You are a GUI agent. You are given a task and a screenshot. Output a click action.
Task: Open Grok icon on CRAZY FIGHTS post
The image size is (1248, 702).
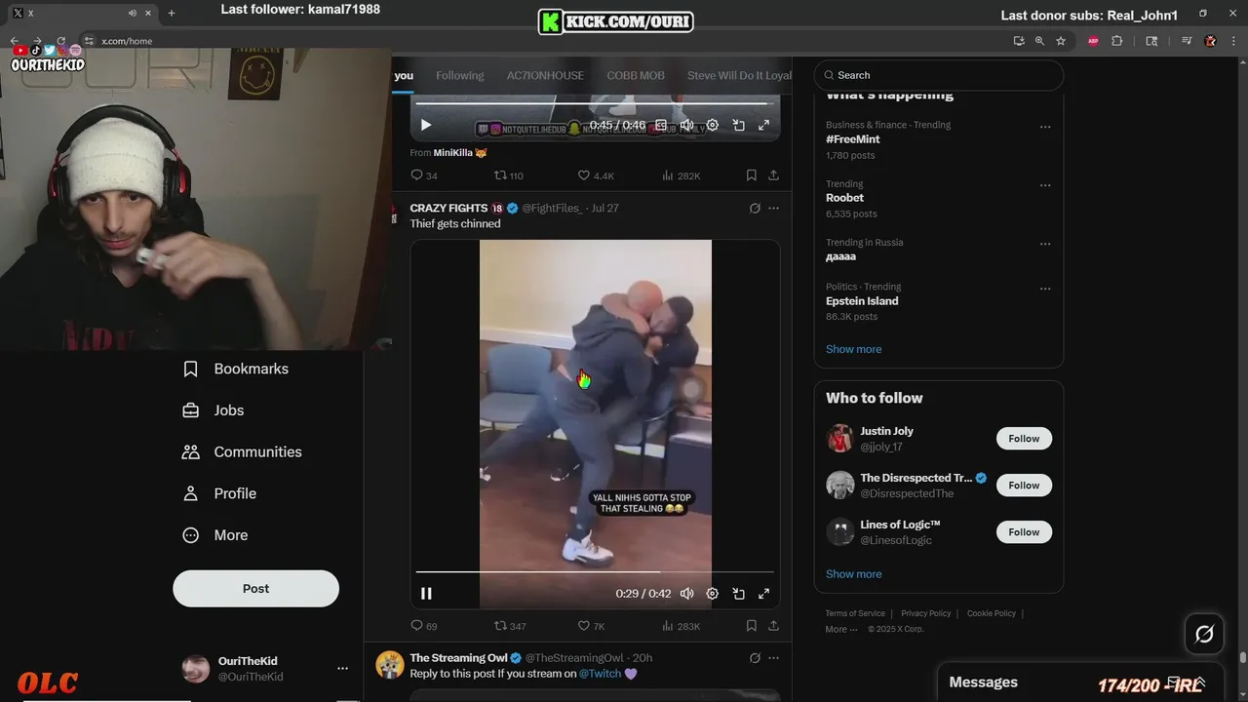click(x=755, y=208)
